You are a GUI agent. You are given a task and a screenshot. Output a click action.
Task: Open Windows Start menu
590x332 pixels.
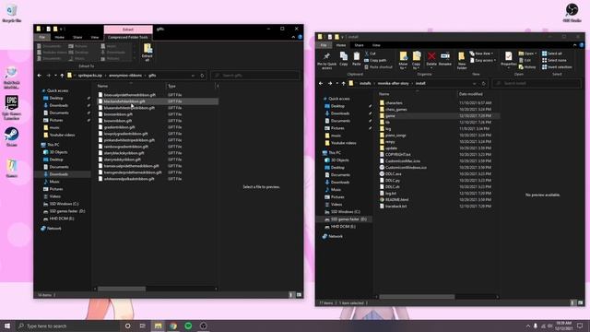(7, 326)
